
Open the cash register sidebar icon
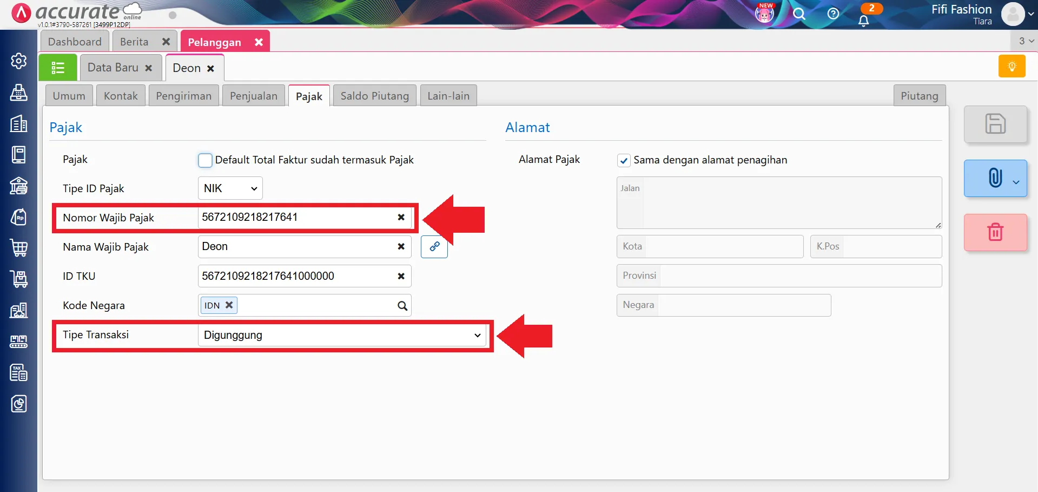pos(18,92)
